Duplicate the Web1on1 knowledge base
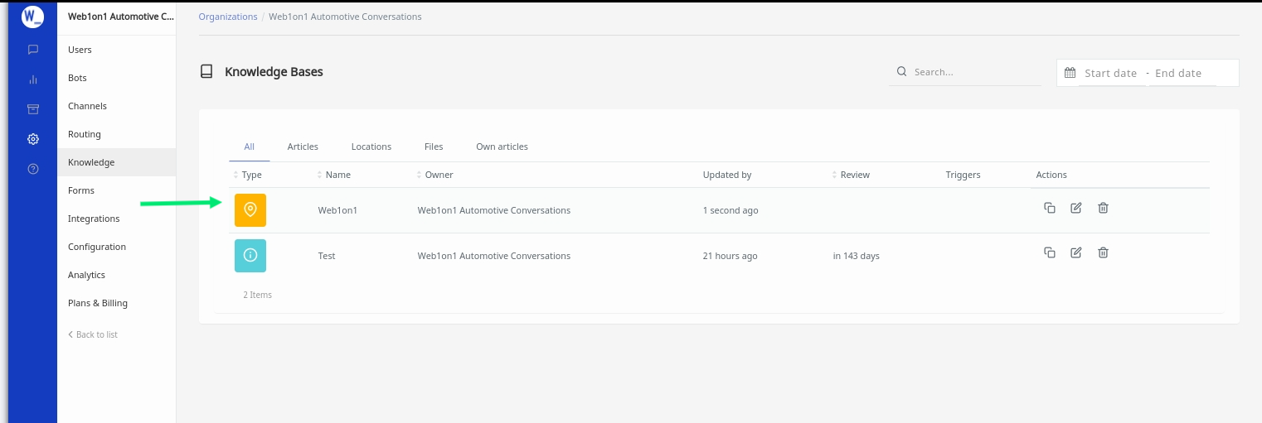Viewport: 1262px width, 423px height. pos(1050,208)
